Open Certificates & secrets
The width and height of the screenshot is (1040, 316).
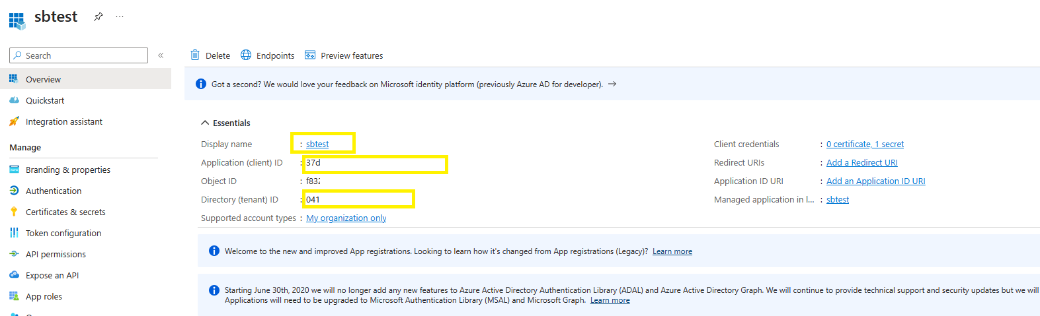coord(65,212)
